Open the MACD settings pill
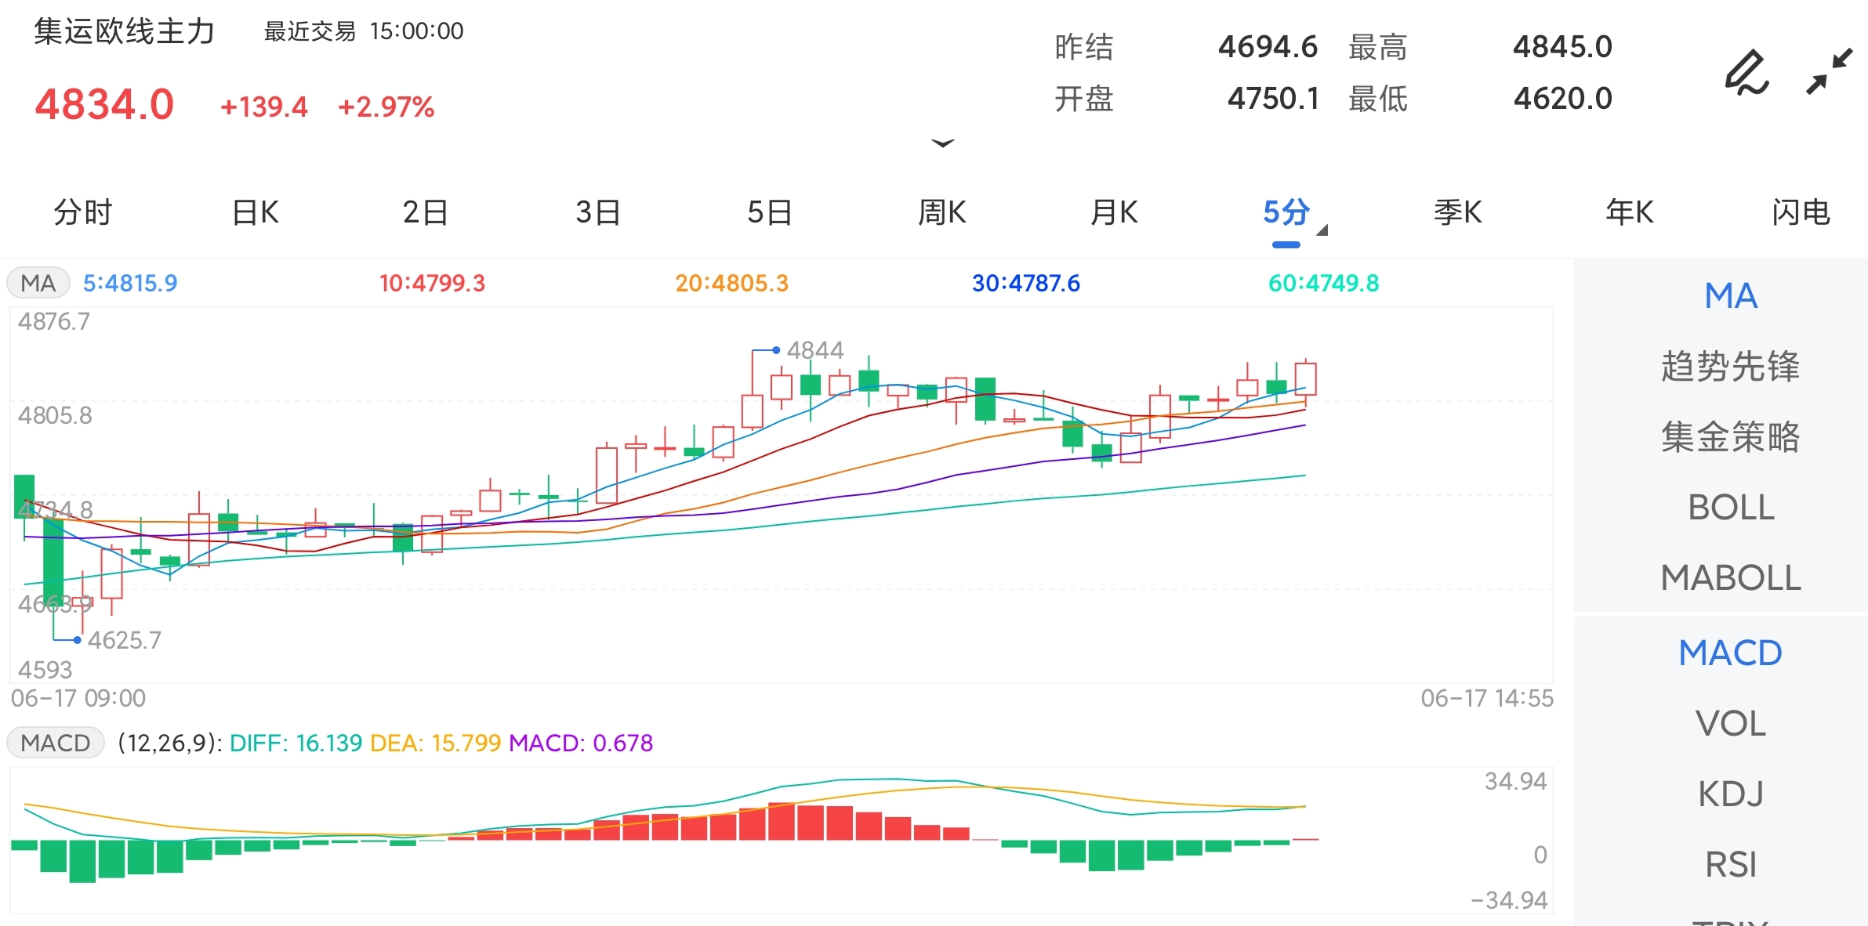Image resolution: width=1868 pixels, height=926 pixels. (x=56, y=743)
